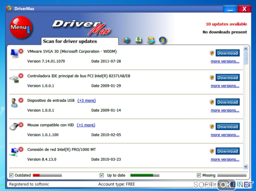Download the Mouse compatible con HID driver
The image size is (256, 191).
(228, 126)
